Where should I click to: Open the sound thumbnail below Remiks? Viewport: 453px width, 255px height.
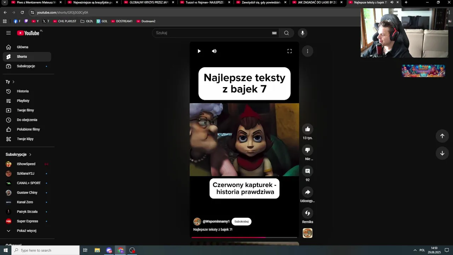308,233
